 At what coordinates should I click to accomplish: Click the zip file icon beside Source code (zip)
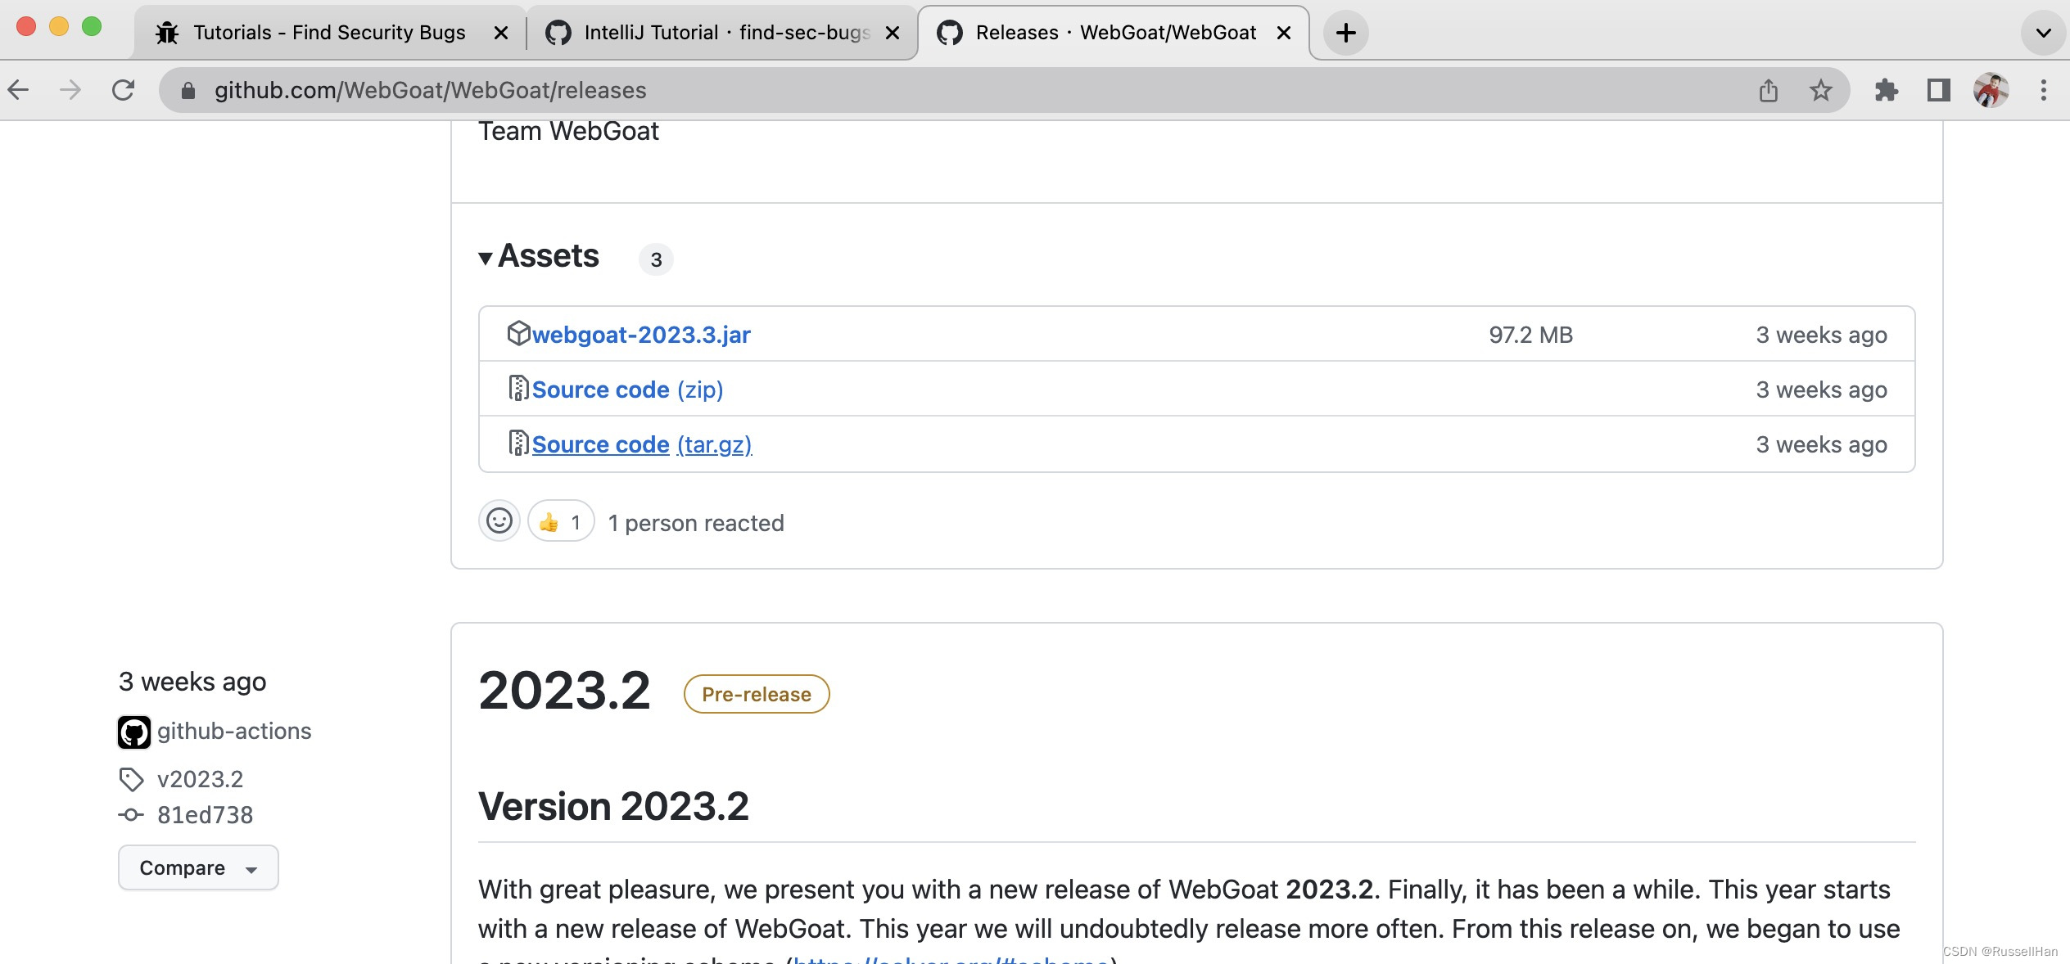(518, 388)
